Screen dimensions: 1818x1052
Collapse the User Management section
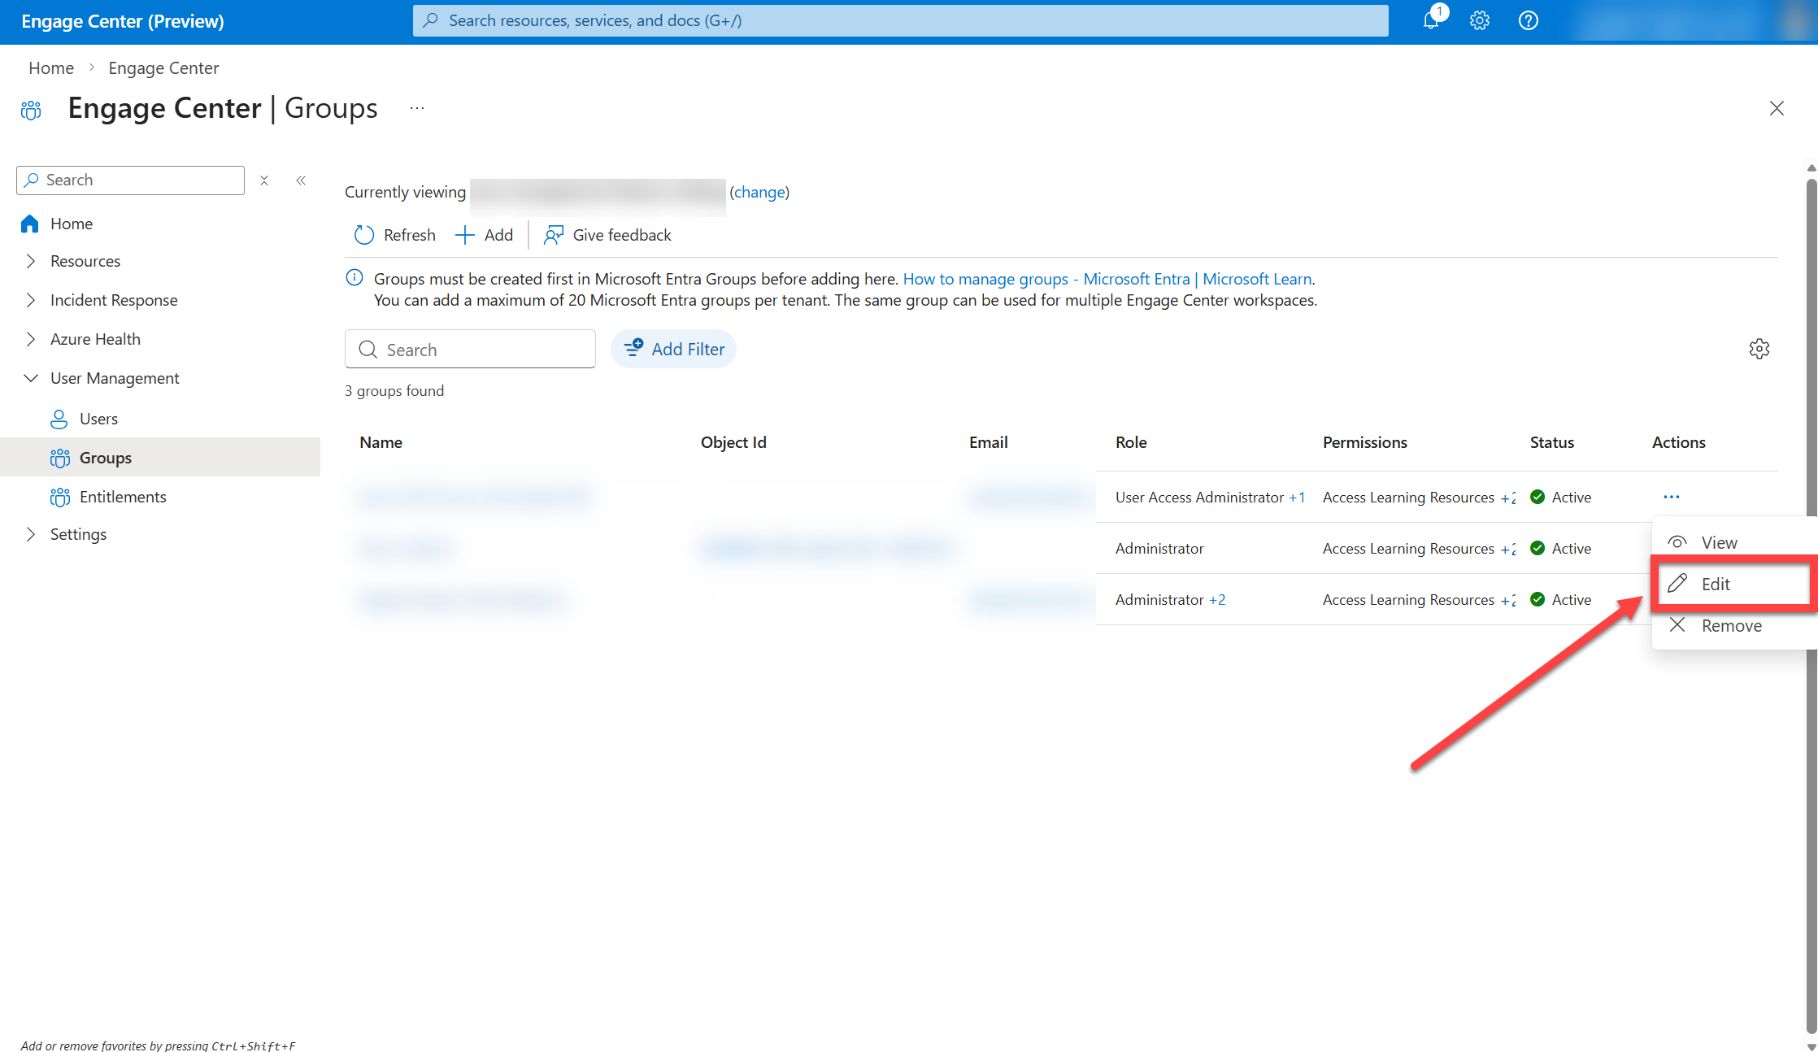[31, 378]
